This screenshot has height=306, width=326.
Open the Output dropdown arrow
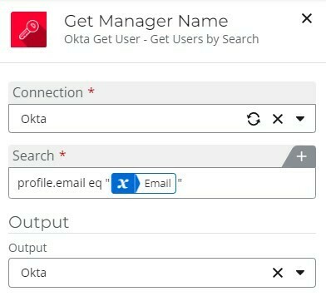click(x=300, y=273)
